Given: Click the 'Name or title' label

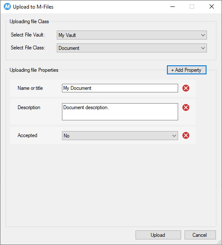Looking at the screenshot, I should coord(30,88).
